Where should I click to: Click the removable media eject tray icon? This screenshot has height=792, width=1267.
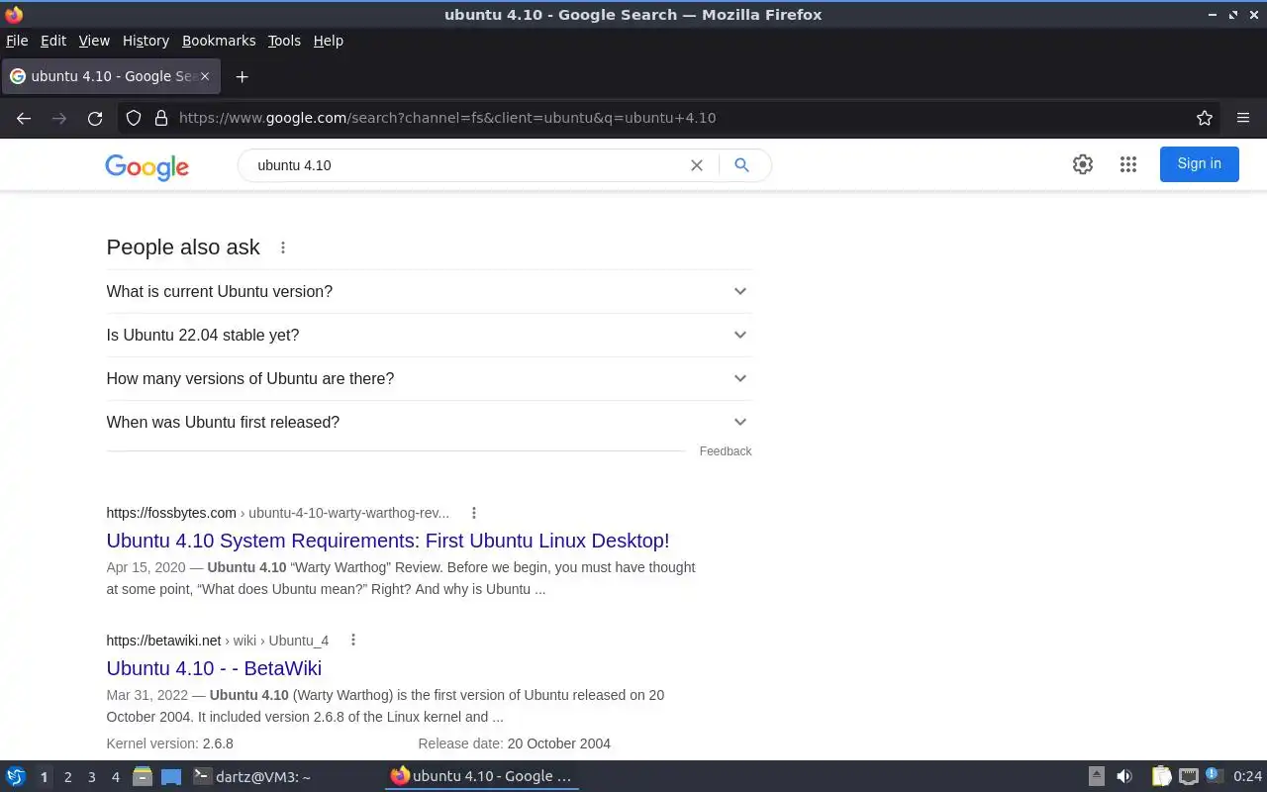click(x=1097, y=776)
